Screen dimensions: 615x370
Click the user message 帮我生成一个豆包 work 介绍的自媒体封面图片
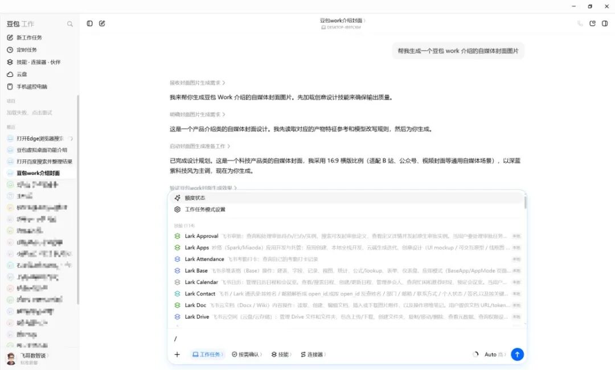click(458, 51)
